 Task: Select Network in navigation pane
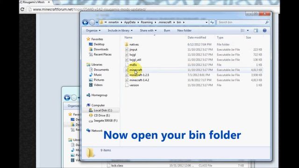pos(94,131)
